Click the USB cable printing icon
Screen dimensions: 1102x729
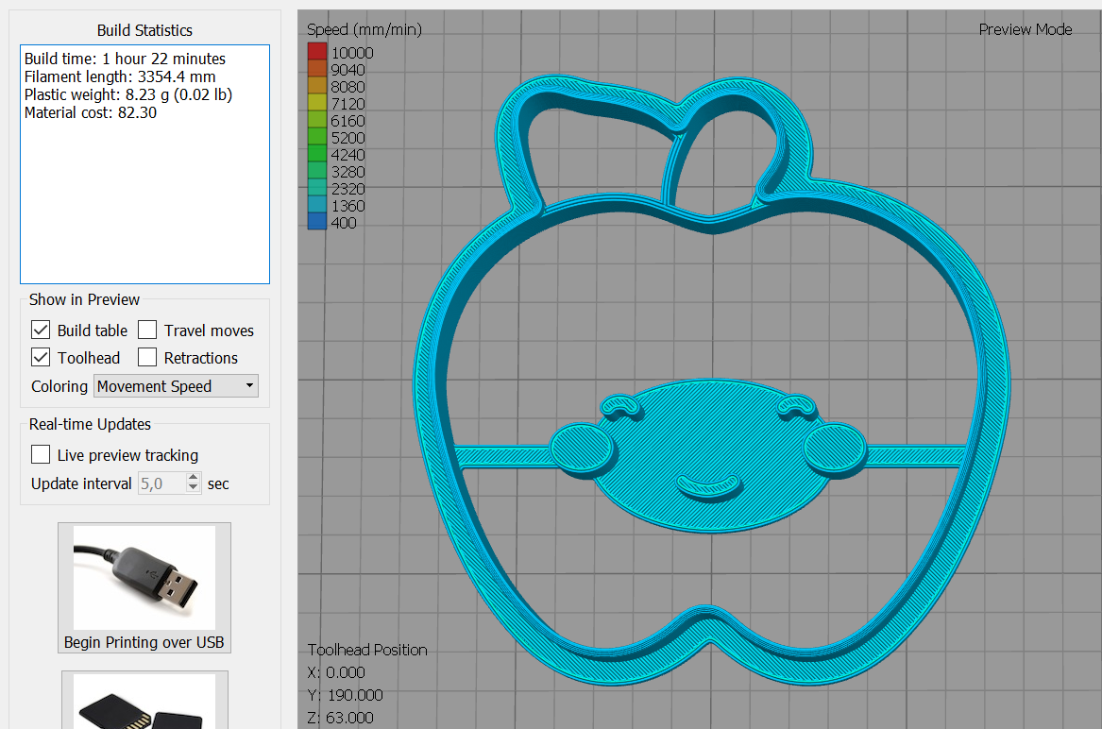[x=144, y=578]
